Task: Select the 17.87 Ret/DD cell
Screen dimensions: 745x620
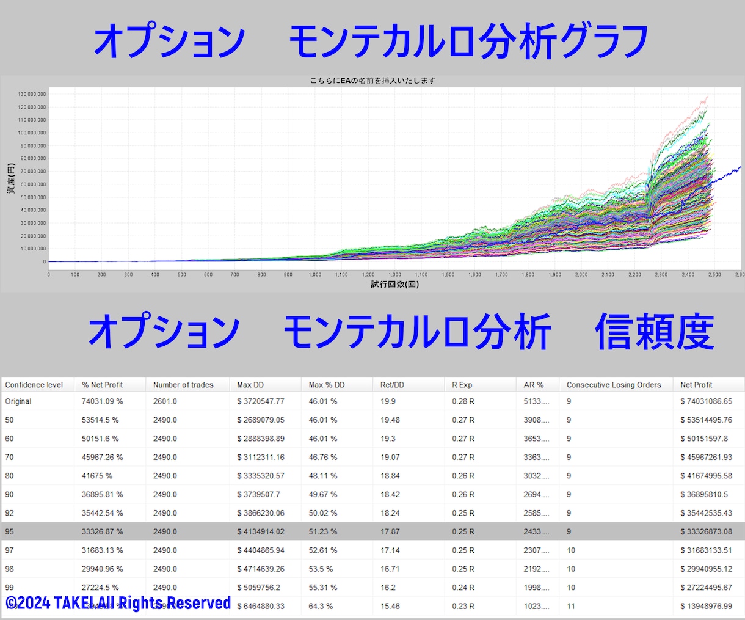Action: click(390, 531)
